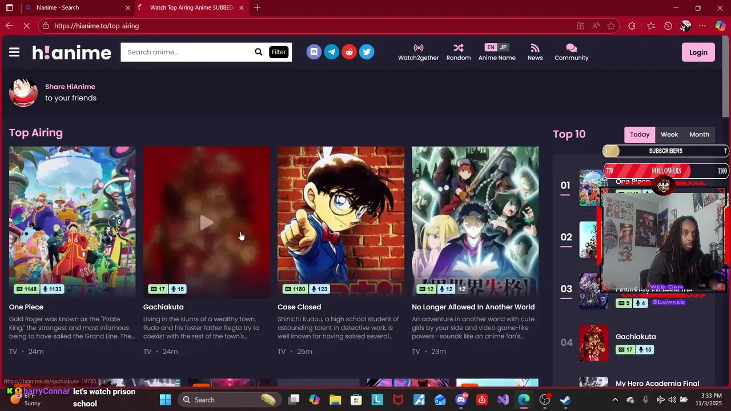The image size is (731, 411).
Task: Go back to the previous page
Action: coord(9,26)
